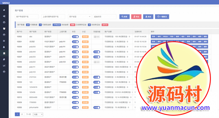Go to pagination page 1
The width and height of the screenshot is (219, 118).
(17, 115)
